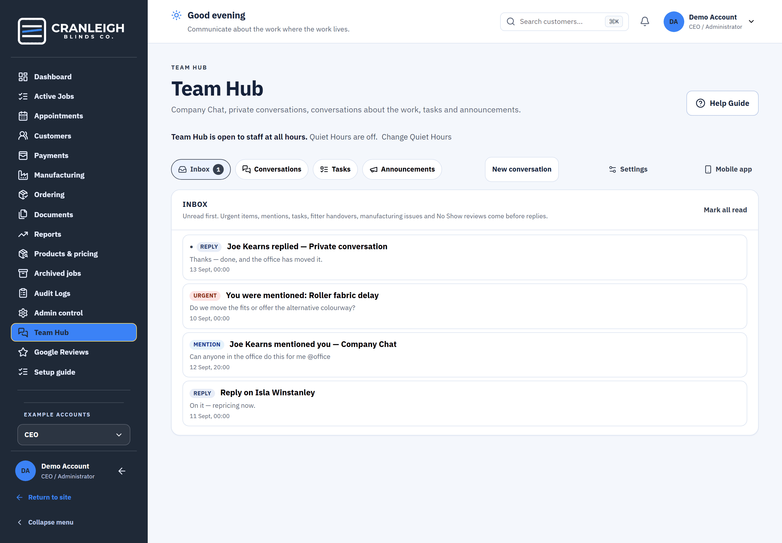Click the Help Guide text label
Screen dimensions: 782x543
coord(729,103)
